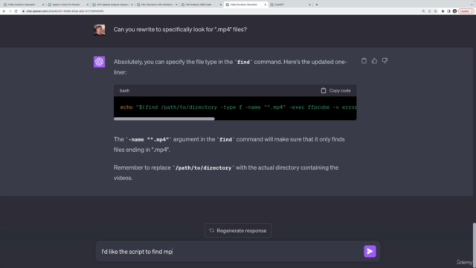The image size is (476, 268).
Task: Click the horizontal scrollbar of the code block
Action: pyautogui.click(x=164, y=119)
